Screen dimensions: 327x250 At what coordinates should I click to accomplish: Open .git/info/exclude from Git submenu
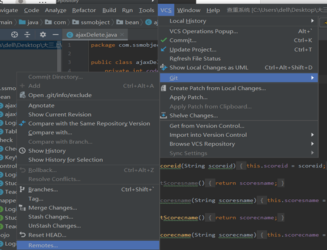click(x=88, y=95)
